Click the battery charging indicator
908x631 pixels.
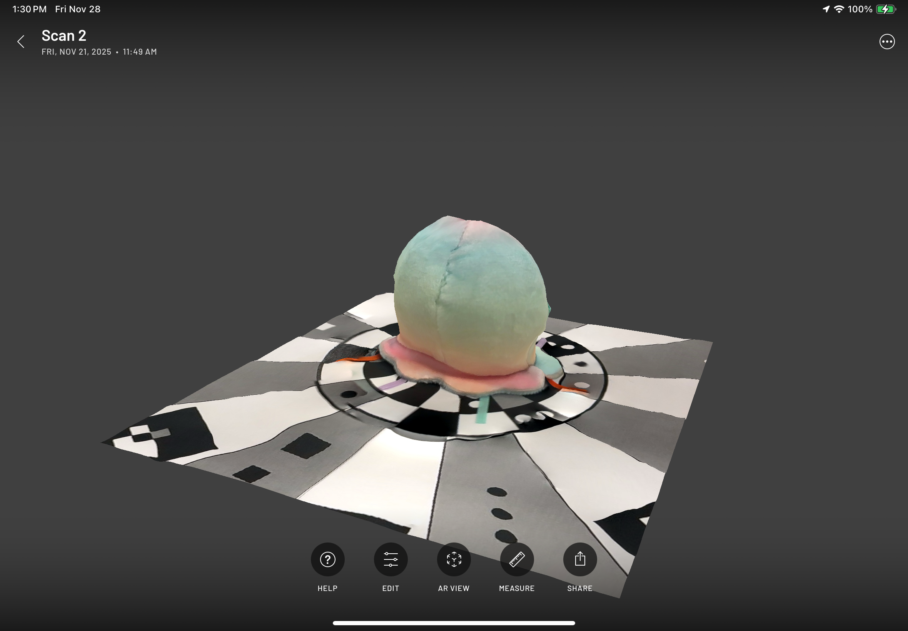coord(885,9)
